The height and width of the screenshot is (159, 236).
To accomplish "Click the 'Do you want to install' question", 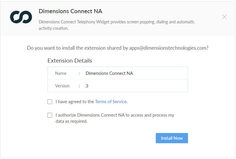I will pyautogui.click(x=78, y=48).
